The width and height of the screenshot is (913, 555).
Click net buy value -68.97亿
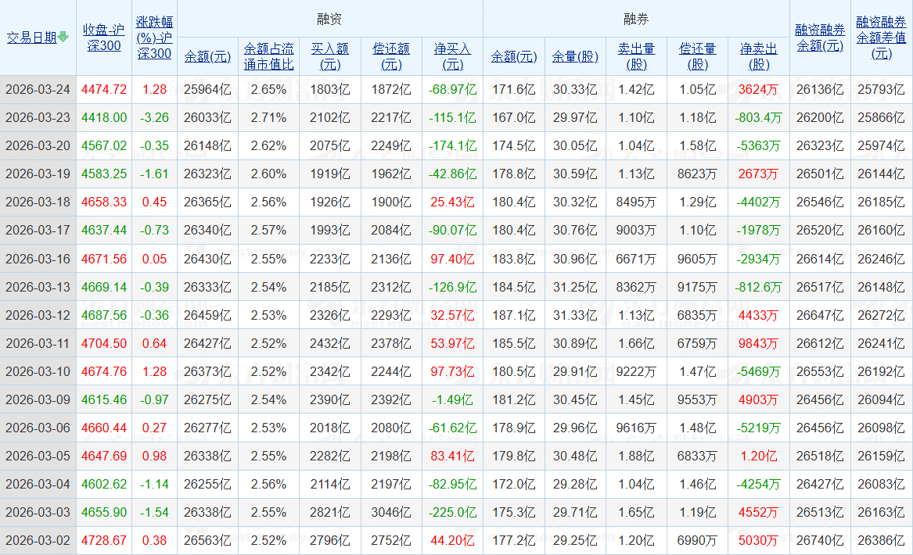coord(452,90)
